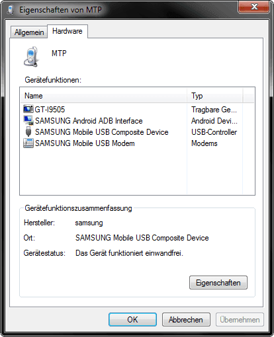Click the Modems type cell in the list
This screenshot has height=337, width=274.
(x=205, y=143)
